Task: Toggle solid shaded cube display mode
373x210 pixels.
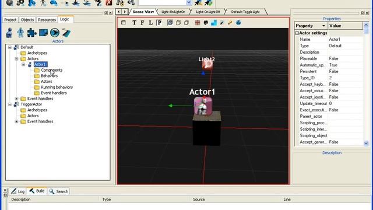Action: coord(170,23)
